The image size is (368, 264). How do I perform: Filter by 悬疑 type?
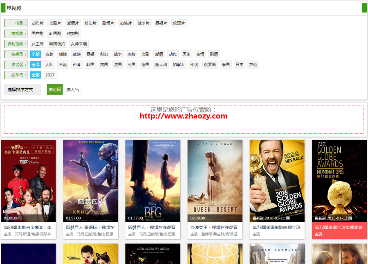click(90, 54)
